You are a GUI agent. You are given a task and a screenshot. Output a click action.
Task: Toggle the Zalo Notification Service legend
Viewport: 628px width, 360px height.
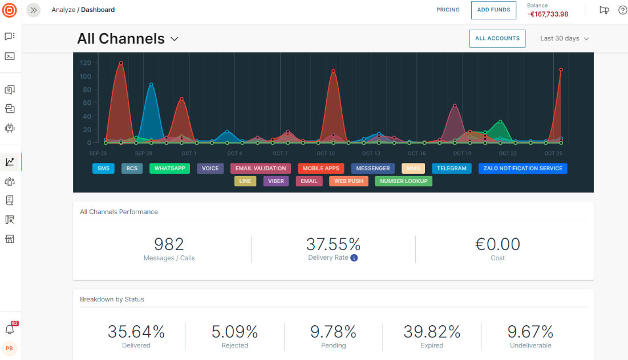click(522, 169)
